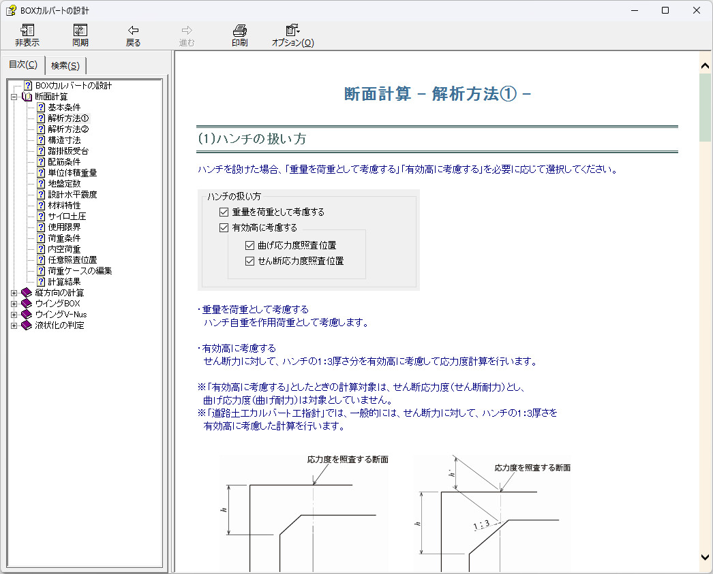Viewport: 713px width, 574px height.
Task: Expand the 縦方向の計算 tree node
Action: [x=14, y=293]
